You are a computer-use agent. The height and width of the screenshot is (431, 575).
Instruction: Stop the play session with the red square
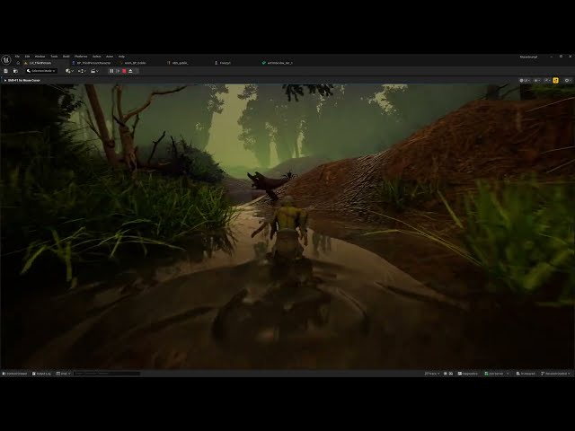(124, 71)
